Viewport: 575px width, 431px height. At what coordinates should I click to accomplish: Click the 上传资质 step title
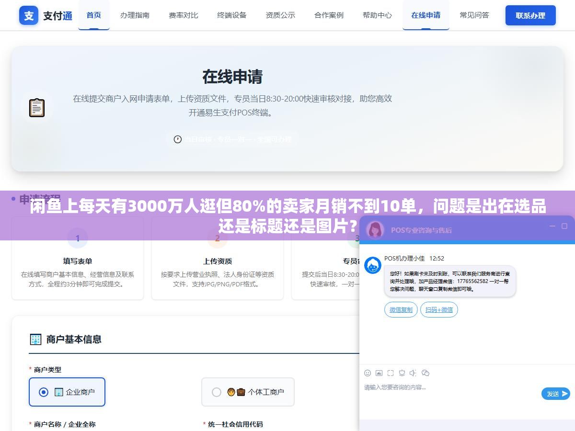point(218,261)
